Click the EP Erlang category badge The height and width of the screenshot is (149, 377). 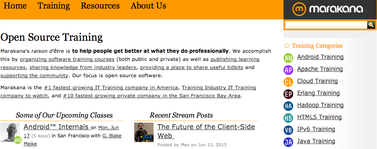pos(288,94)
